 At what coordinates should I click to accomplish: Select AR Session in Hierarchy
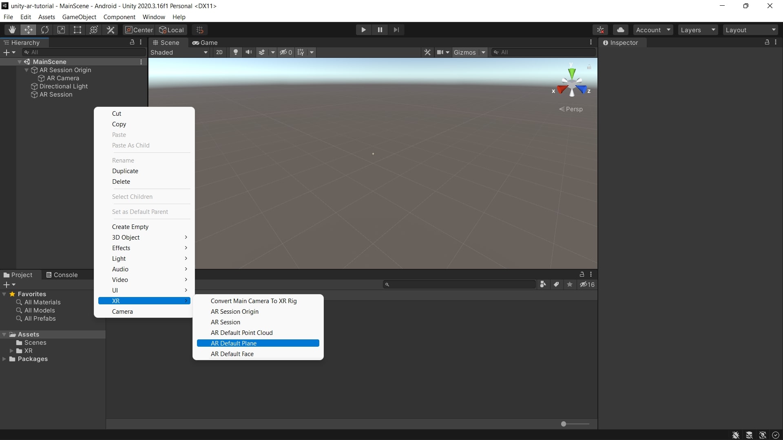(x=56, y=95)
